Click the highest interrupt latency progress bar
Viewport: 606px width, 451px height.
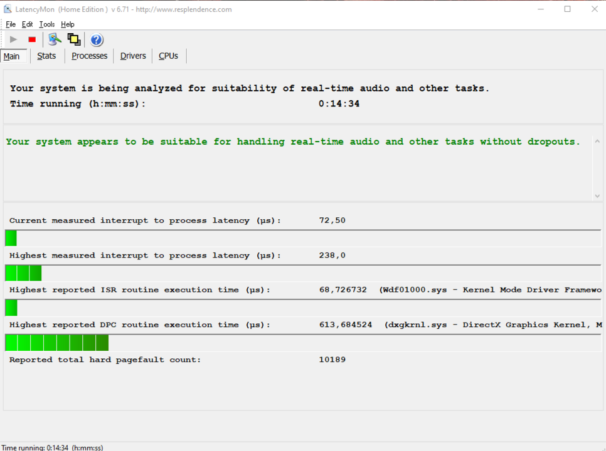click(x=303, y=272)
